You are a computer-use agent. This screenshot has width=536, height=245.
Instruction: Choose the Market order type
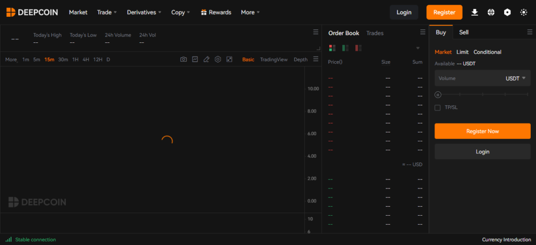point(443,52)
